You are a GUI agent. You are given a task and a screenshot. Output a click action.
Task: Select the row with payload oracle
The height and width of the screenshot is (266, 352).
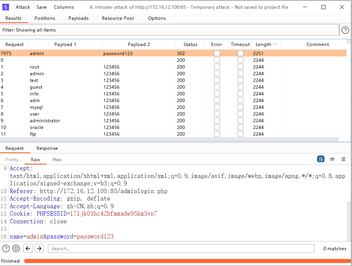click(x=173, y=127)
